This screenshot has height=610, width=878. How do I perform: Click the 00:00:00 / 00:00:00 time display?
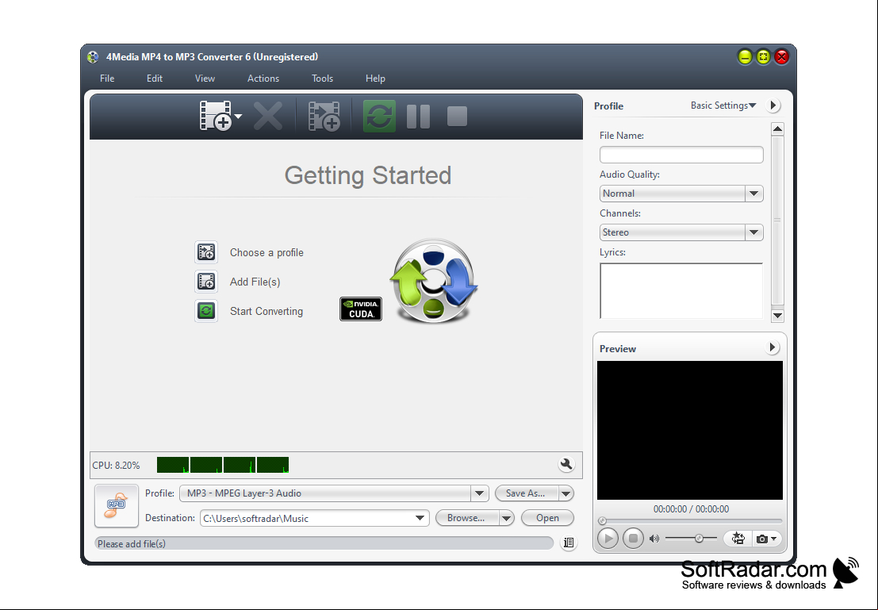pos(691,509)
